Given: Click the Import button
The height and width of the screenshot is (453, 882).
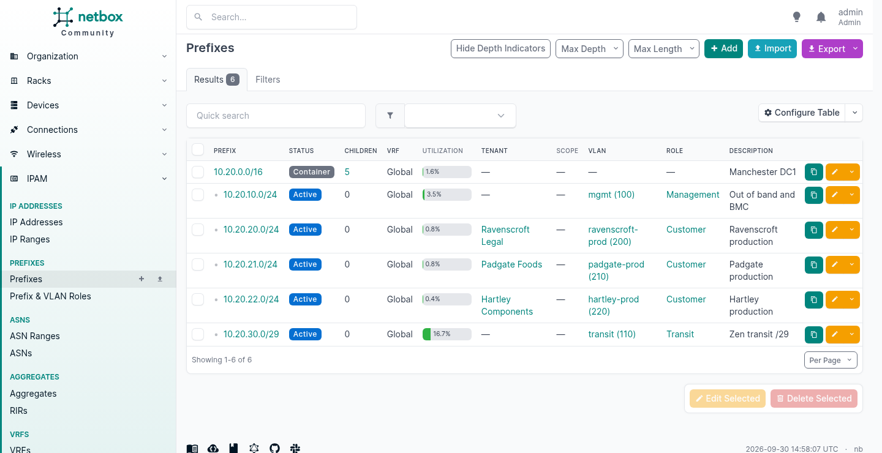Looking at the screenshot, I should (772, 48).
